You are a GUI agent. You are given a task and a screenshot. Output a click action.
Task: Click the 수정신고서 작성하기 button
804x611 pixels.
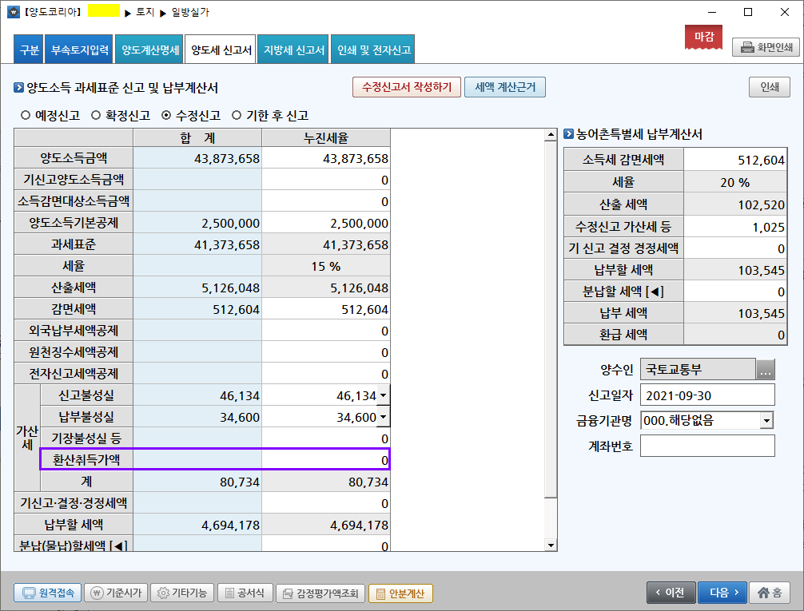pos(406,87)
